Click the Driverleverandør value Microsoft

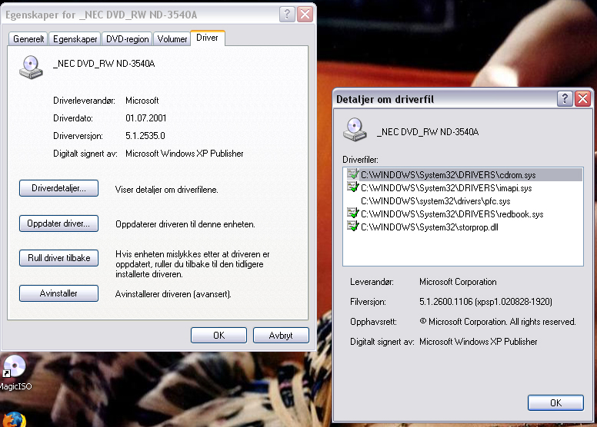click(142, 101)
